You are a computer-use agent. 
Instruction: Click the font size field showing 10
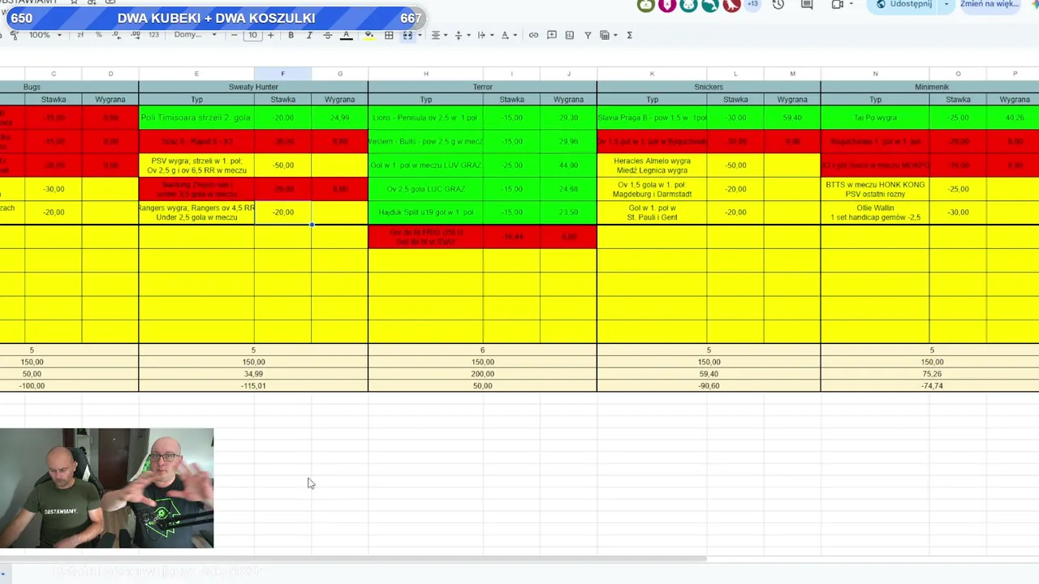pos(252,35)
